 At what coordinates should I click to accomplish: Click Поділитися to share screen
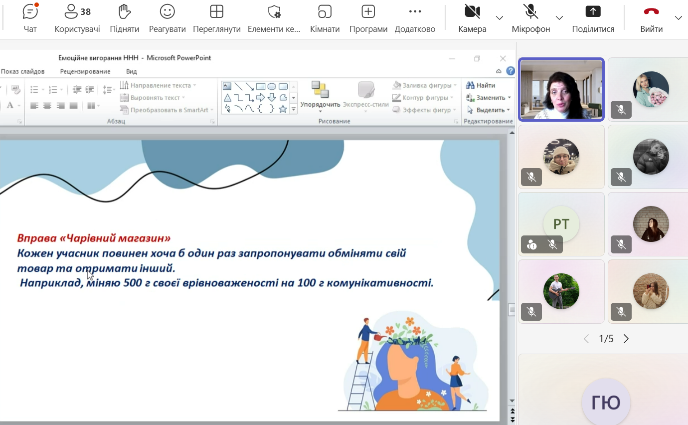pyautogui.click(x=593, y=18)
